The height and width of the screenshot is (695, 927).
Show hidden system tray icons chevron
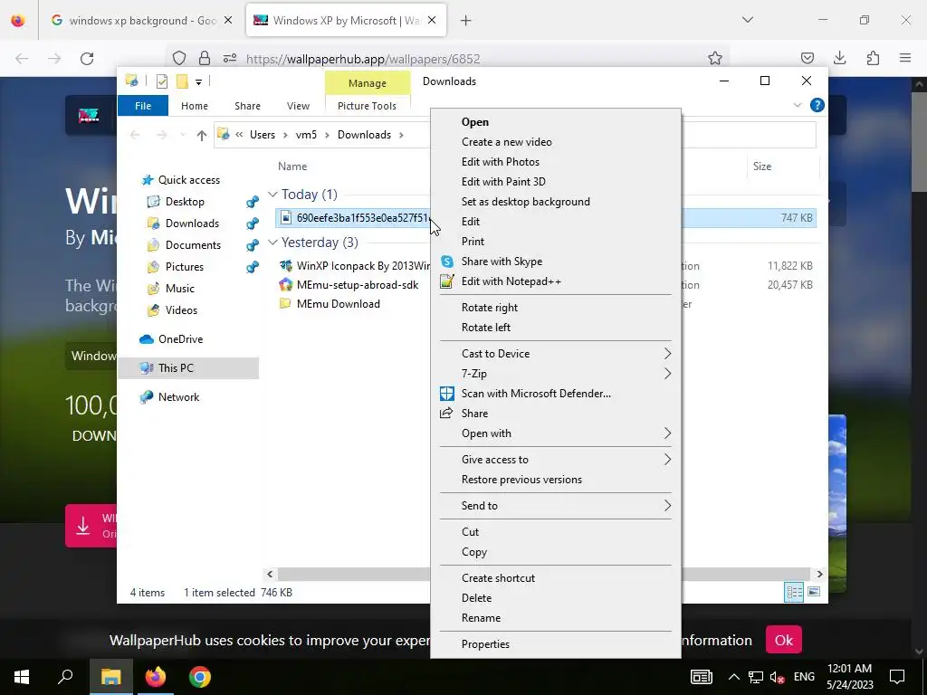pyautogui.click(x=733, y=677)
